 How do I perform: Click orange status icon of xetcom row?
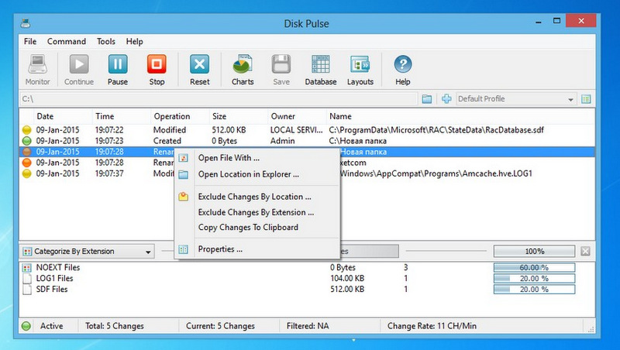pyautogui.click(x=26, y=163)
